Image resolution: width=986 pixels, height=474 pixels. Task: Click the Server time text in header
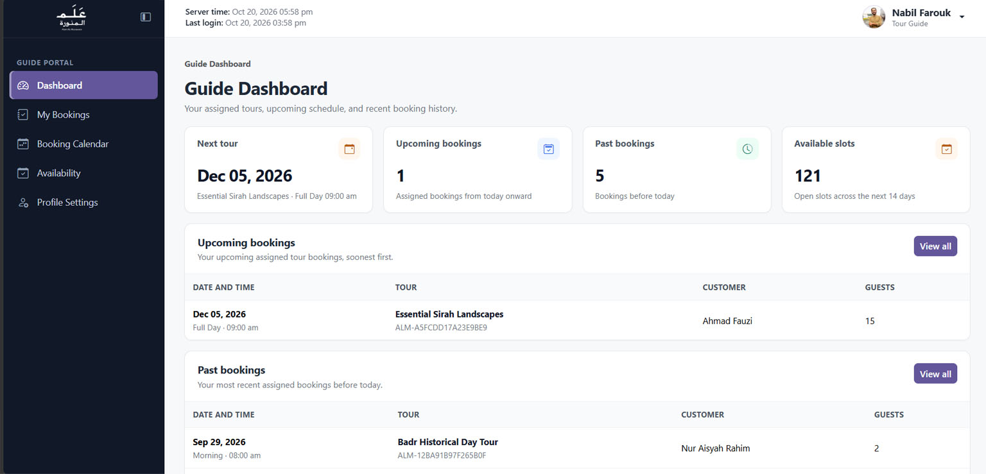pos(249,12)
